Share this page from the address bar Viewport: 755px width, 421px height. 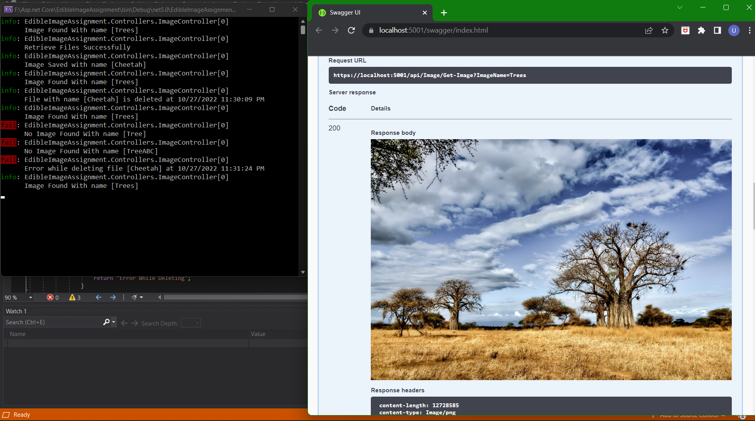point(649,30)
